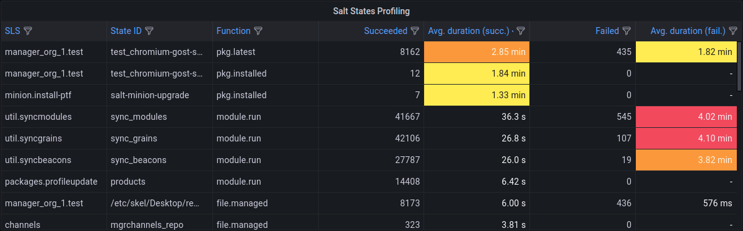Open the SLS column filter icon

coord(28,30)
